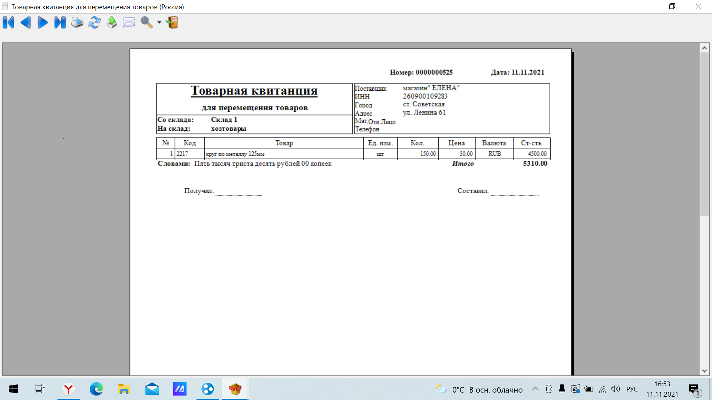Go to the first page
Image resolution: width=712 pixels, height=400 pixels.
pyautogui.click(x=9, y=23)
